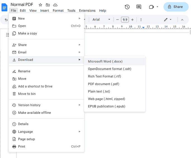
Task: Star the Normal PDF document
Action: (40, 5)
